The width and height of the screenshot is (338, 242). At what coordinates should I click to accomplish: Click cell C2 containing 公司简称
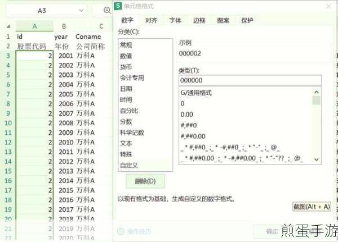(94, 46)
